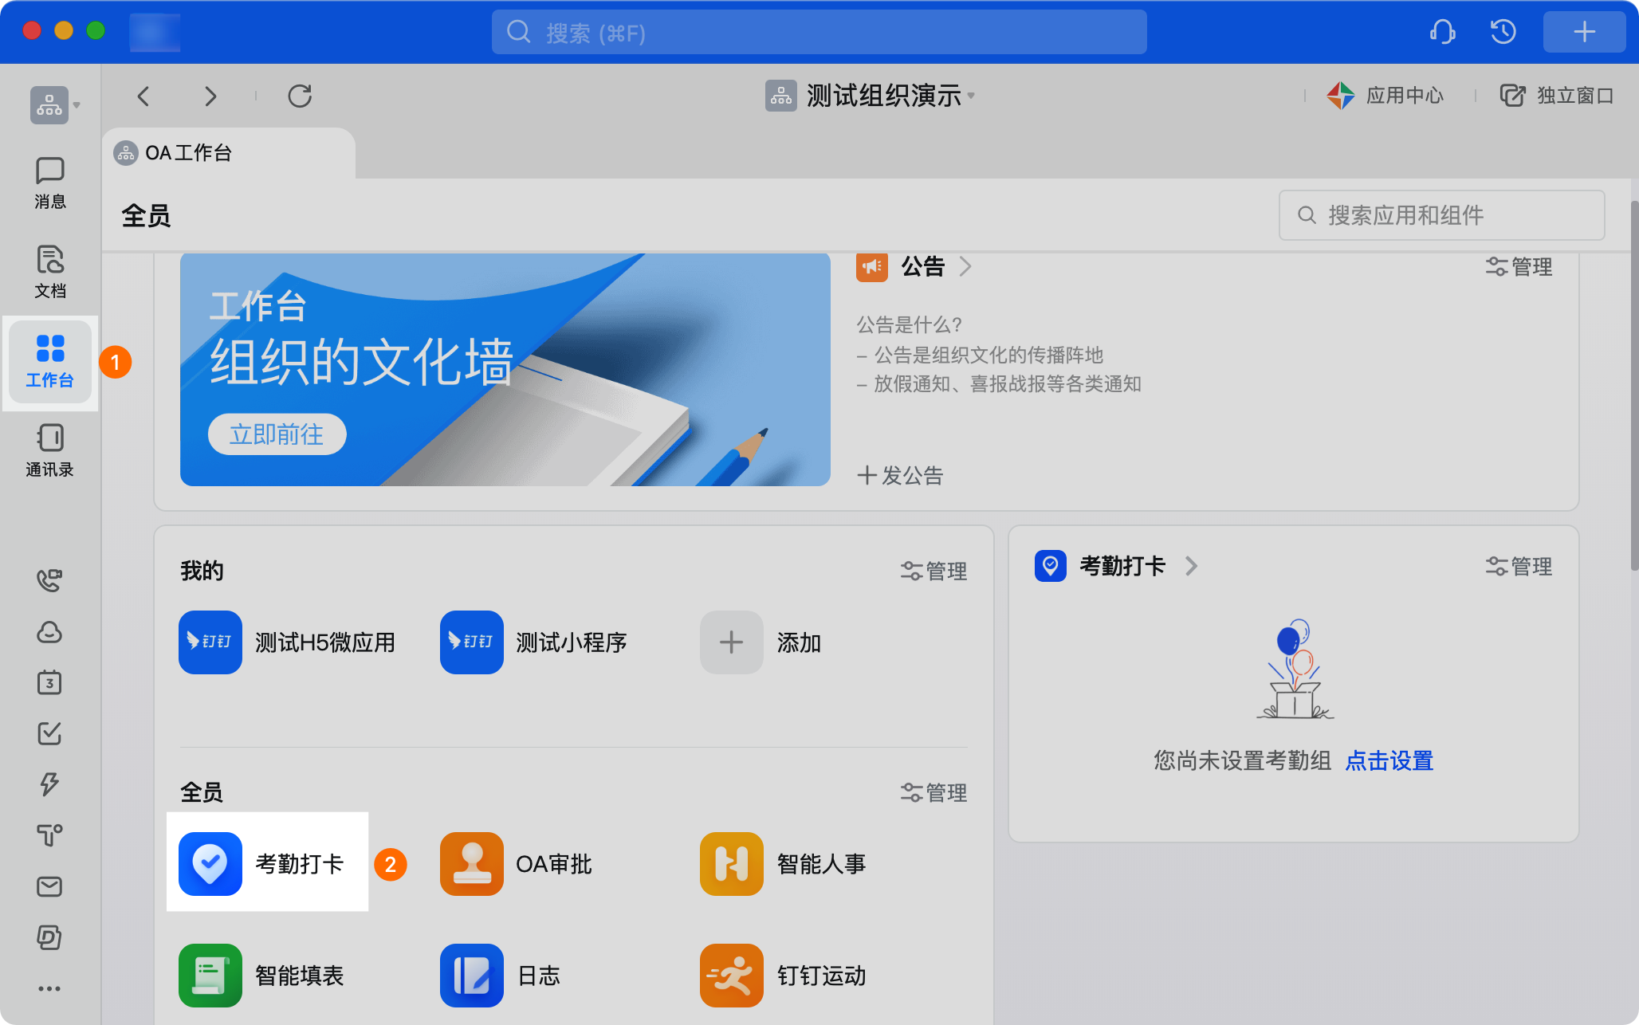Launch the OA审批 app icon
This screenshot has height=1025, width=1639.
point(472,864)
